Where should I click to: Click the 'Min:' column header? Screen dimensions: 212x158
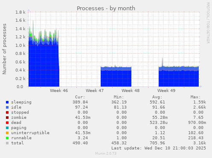pos(119,97)
